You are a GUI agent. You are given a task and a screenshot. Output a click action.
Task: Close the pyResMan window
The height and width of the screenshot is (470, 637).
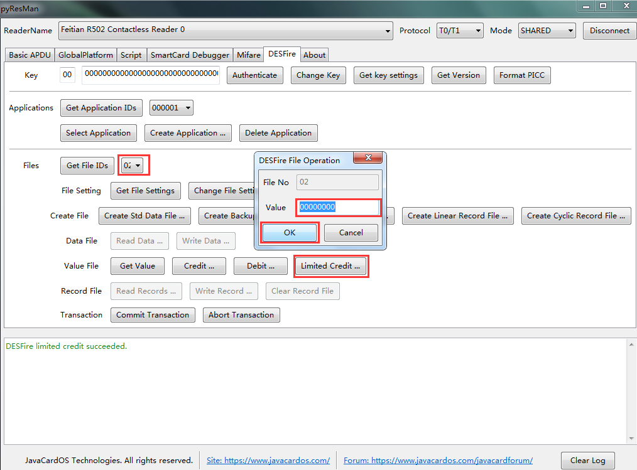click(626, 6)
